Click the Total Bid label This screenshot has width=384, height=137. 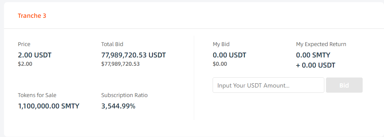(x=112, y=44)
